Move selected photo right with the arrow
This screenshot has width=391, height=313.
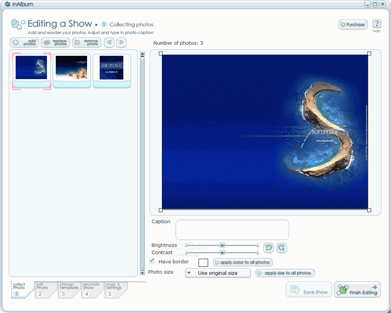point(121,42)
